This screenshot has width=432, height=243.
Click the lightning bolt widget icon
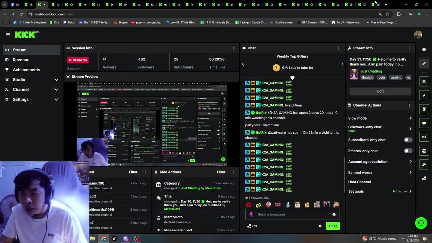pyautogui.click(x=424, y=96)
